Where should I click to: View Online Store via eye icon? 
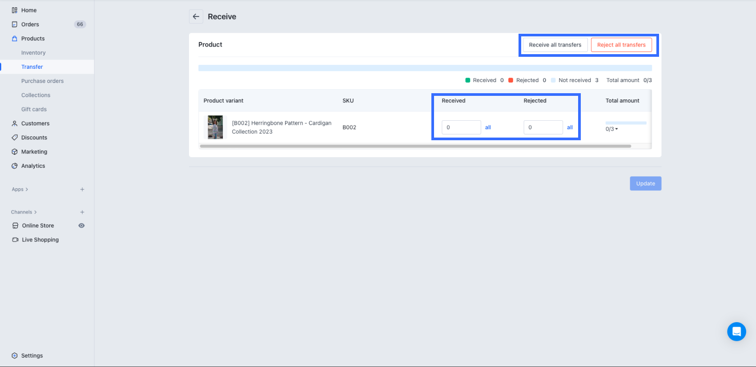[x=81, y=225]
